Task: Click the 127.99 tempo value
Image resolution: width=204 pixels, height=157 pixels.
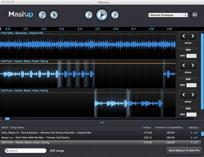Action: pyautogui.click(x=148, y=132)
